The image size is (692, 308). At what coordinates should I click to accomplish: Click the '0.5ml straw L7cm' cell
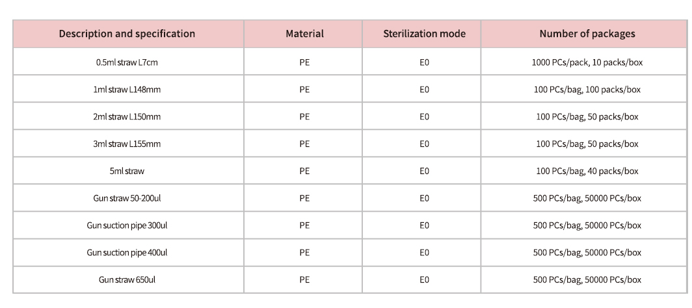(127, 62)
